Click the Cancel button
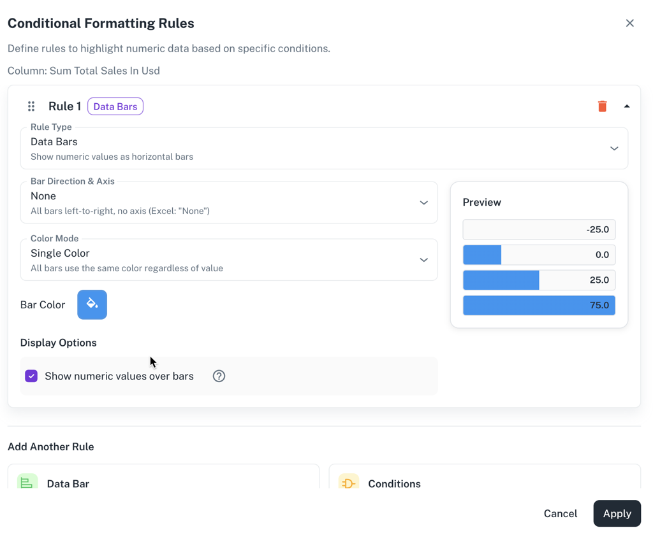The height and width of the screenshot is (535, 653). [x=560, y=513]
